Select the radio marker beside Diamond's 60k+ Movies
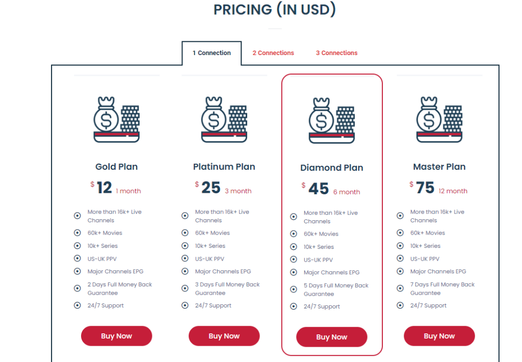The width and height of the screenshot is (522, 362). (294, 234)
